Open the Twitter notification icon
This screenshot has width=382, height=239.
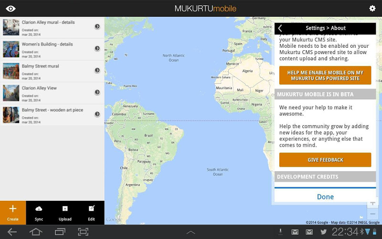coord(324,232)
